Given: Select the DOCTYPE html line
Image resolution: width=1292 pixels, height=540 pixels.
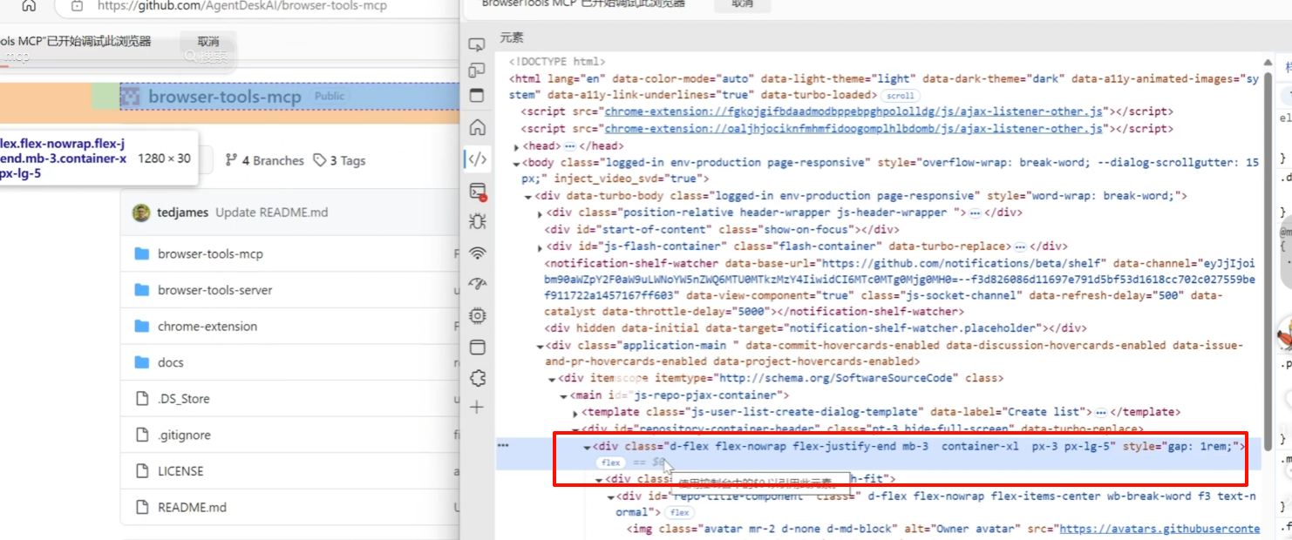Looking at the screenshot, I should coord(556,62).
